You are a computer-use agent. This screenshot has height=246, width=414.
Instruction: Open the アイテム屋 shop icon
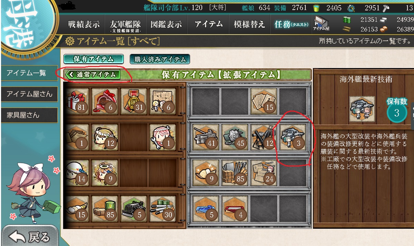[321, 24]
